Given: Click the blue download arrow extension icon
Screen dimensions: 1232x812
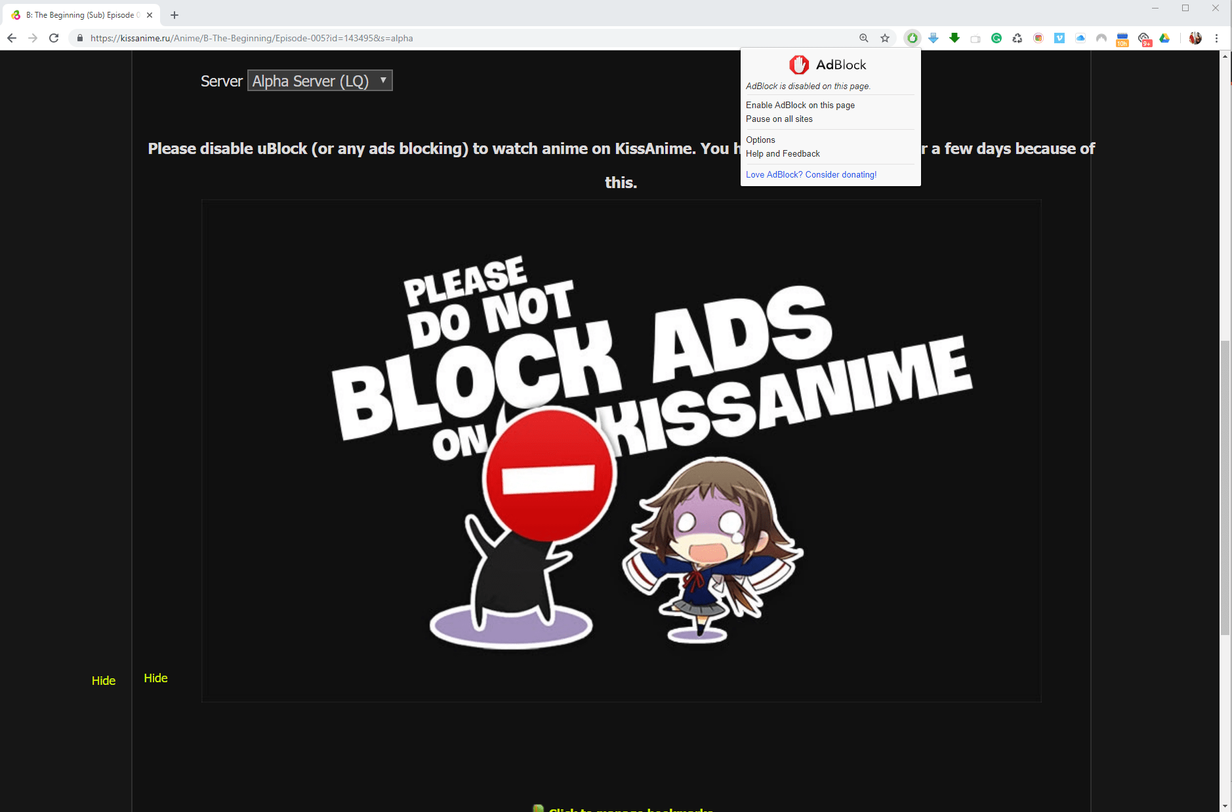Looking at the screenshot, I should pyautogui.click(x=933, y=38).
